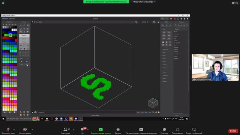
Task: Undo the last edit in MagicaVoxel
Action: (x=162, y=19)
